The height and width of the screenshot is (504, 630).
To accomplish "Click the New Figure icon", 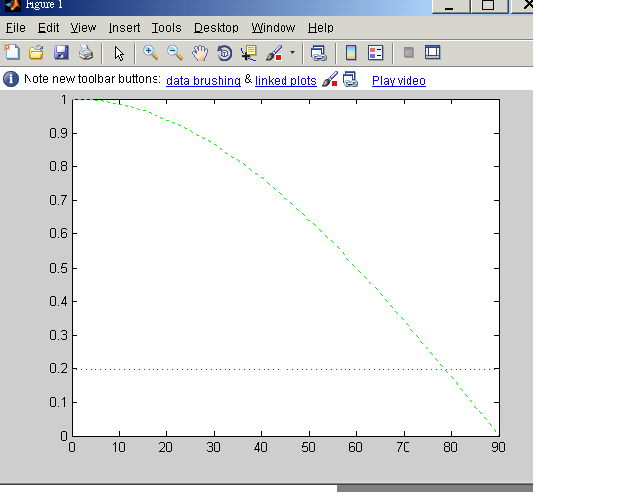I will click(13, 53).
